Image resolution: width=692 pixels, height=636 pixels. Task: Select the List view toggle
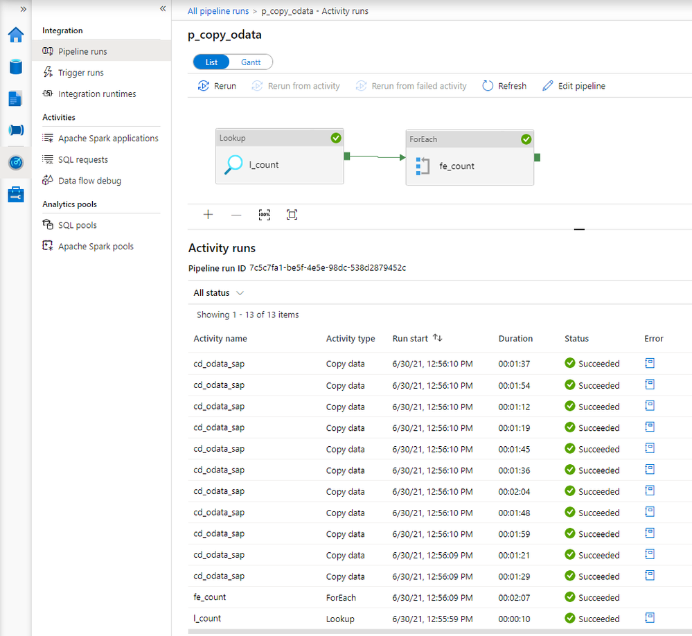[x=211, y=62]
